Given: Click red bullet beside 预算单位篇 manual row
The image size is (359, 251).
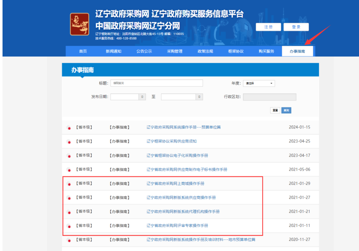Looking at the screenshot, I should pyautogui.click(x=69, y=128).
